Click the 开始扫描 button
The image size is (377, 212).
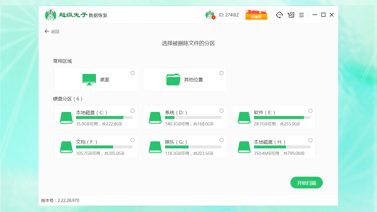(307, 183)
